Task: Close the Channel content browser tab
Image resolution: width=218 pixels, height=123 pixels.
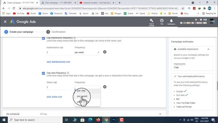Action: (113, 3)
